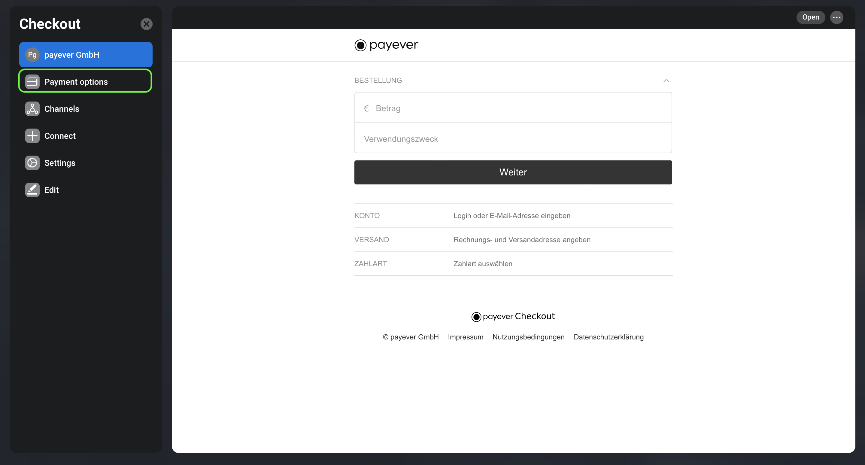This screenshot has height=465, width=865.
Task: Click the Weiter button
Action: coord(513,172)
